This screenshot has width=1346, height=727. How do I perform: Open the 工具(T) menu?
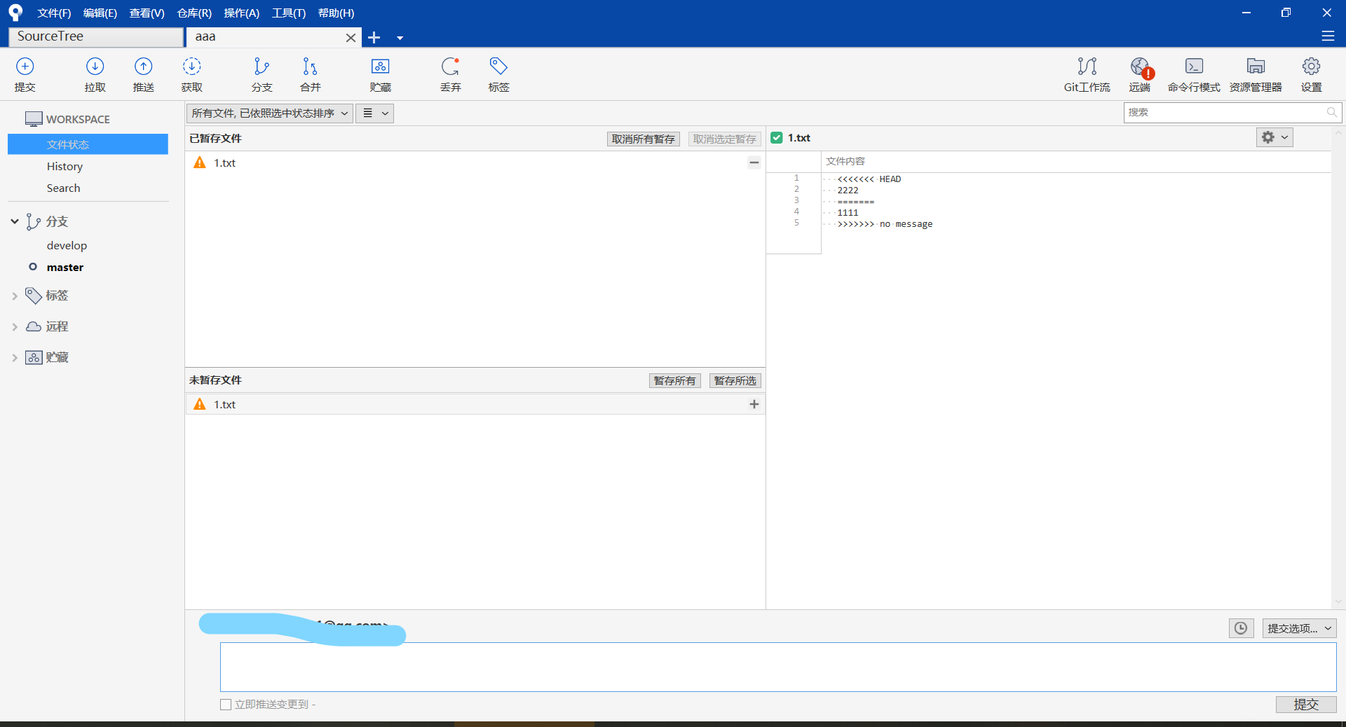pos(288,13)
